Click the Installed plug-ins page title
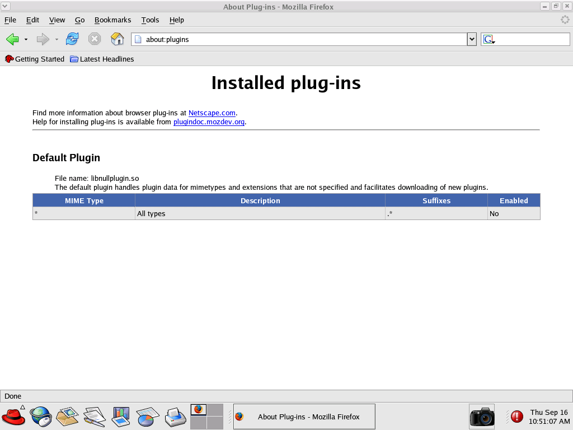This screenshot has width=573, height=430. 286,83
